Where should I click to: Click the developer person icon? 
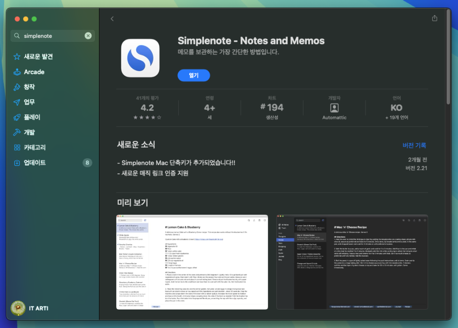(x=334, y=108)
